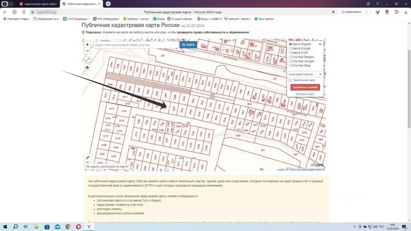411x231 pixels.
Task: Open File Explorer from taskbar
Action: (x=36, y=227)
